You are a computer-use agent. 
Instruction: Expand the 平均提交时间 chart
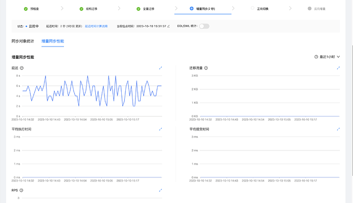338,129
